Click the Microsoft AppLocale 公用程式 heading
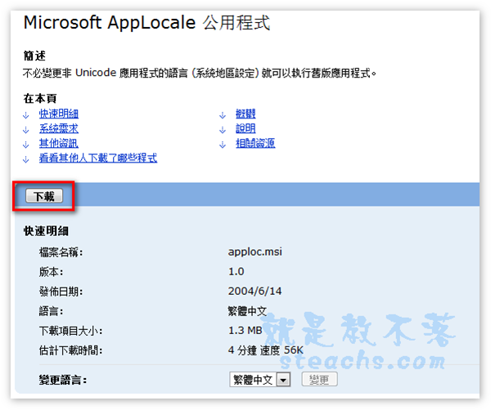The image size is (491, 410). tap(146, 23)
